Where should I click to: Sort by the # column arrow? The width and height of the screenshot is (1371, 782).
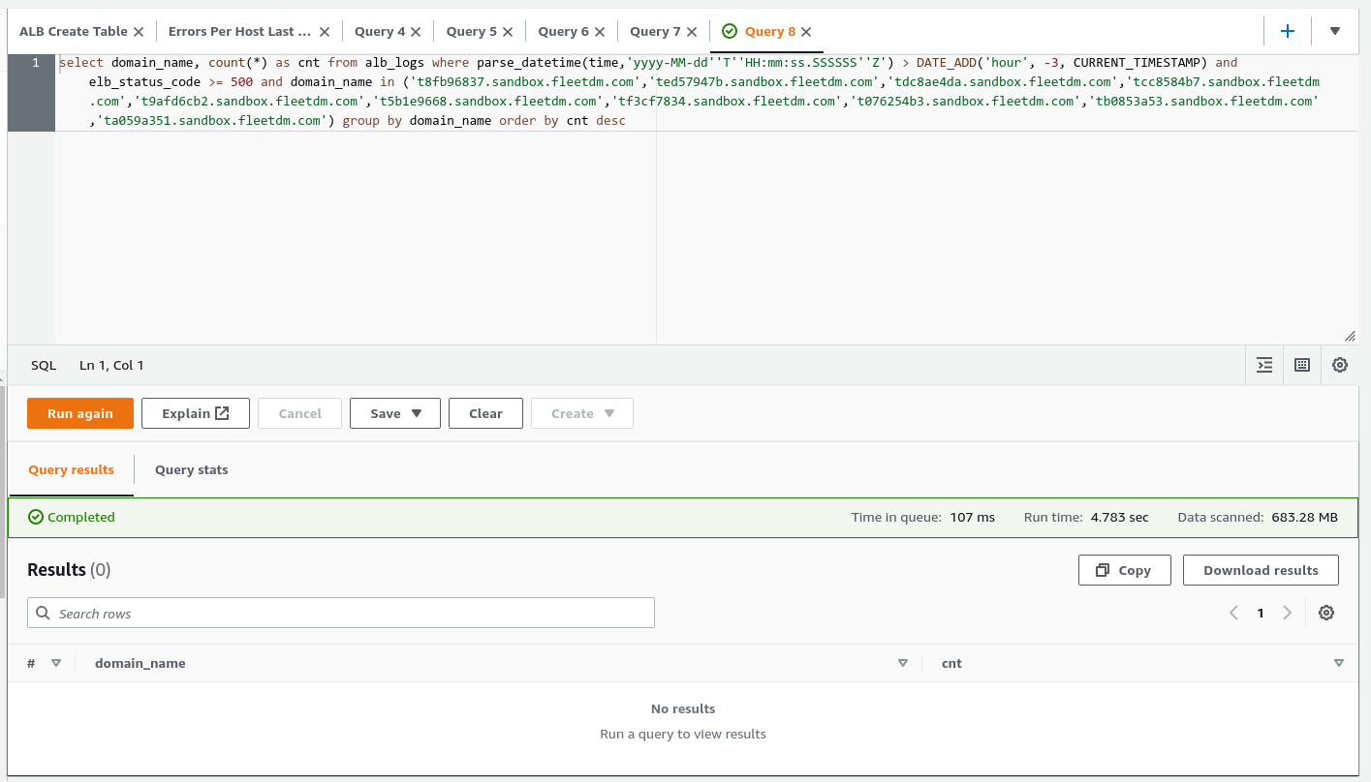(56, 663)
